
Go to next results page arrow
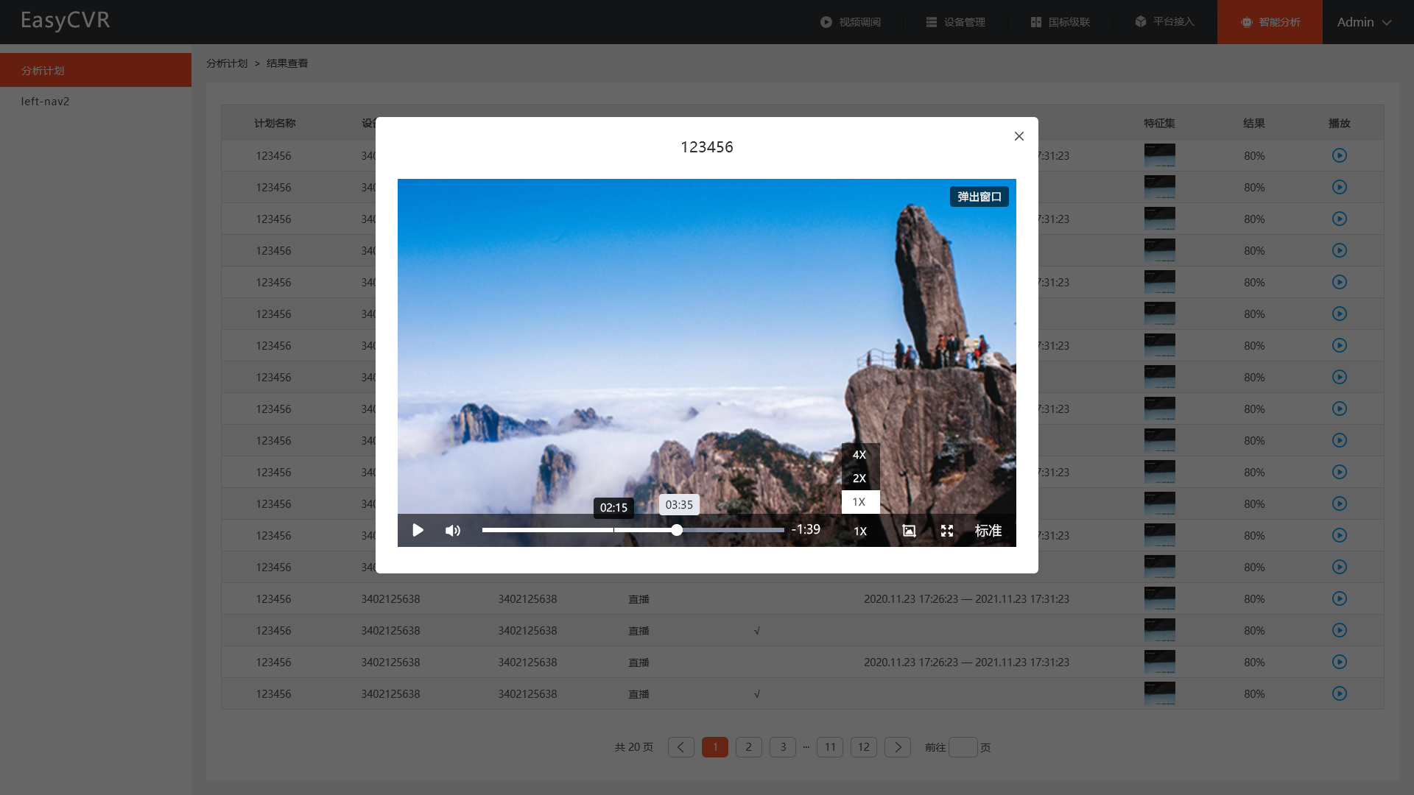[897, 747]
